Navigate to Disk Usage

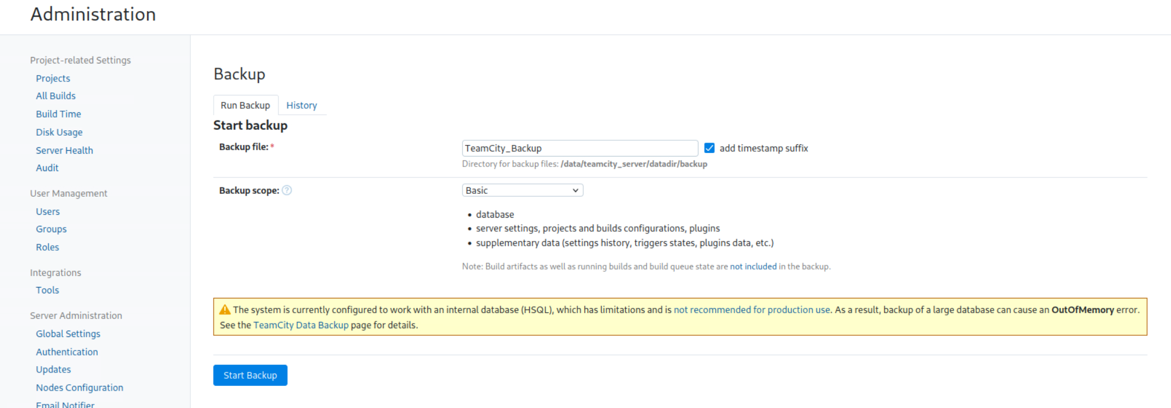[x=59, y=133]
